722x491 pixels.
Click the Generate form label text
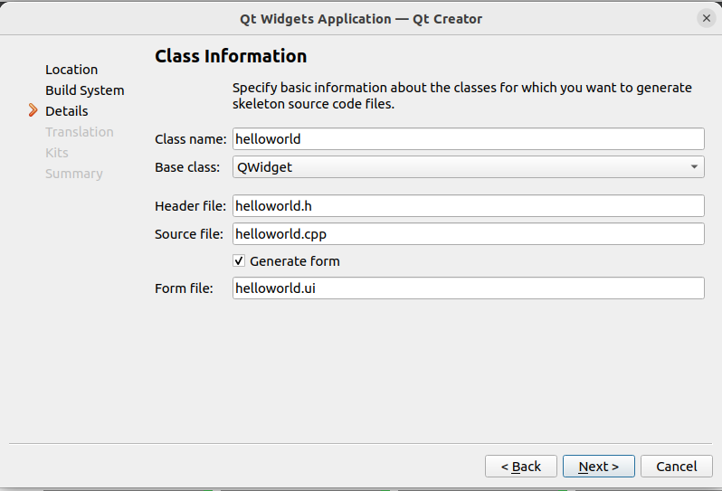(295, 261)
